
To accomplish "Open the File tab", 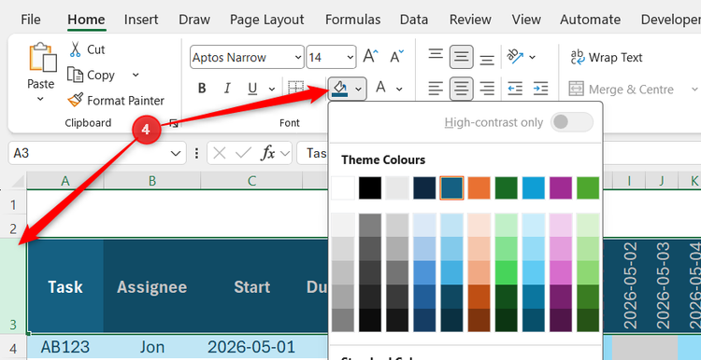I will [31, 20].
